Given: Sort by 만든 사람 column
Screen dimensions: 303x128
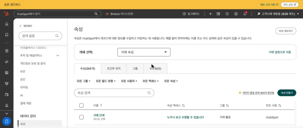Looking at the screenshot, I should (273, 106).
